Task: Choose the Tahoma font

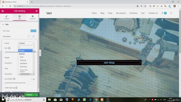Action: [23, 60]
